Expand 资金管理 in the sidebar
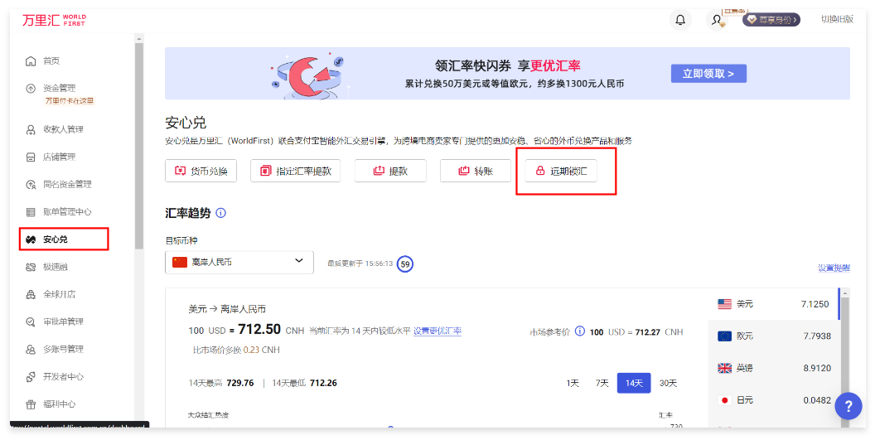The width and height of the screenshot is (880, 440). tap(58, 88)
